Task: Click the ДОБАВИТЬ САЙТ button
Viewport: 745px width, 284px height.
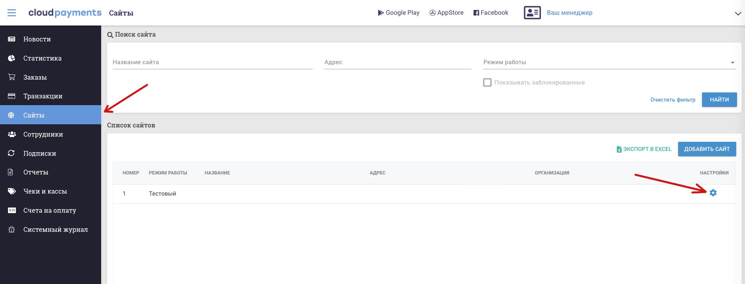Action: coord(707,149)
